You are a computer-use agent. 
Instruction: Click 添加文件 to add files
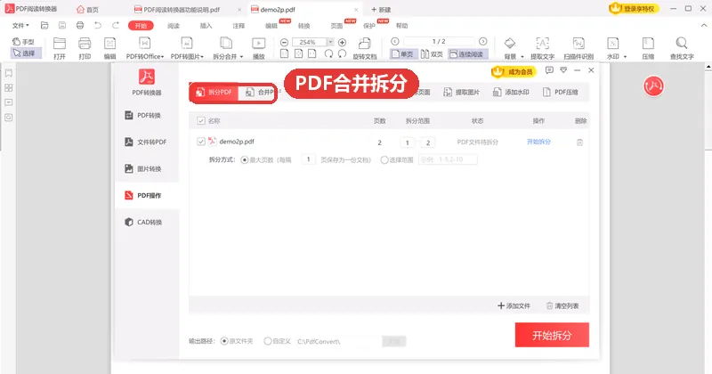[x=514, y=305]
